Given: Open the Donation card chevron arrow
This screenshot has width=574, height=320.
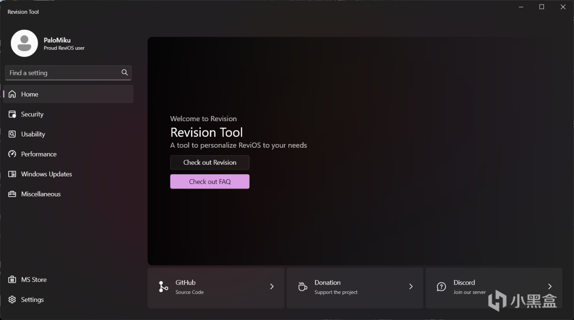Looking at the screenshot, I should click(411, 286).
